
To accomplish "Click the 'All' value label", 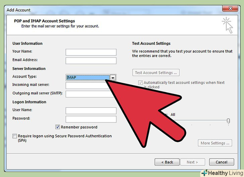I will click(173, 114).
